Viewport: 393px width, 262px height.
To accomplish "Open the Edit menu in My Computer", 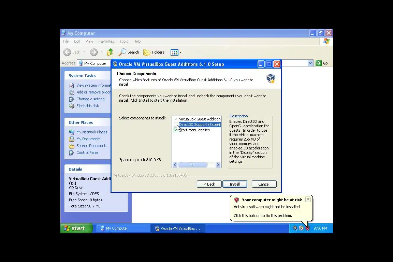I will coord(77,41).
